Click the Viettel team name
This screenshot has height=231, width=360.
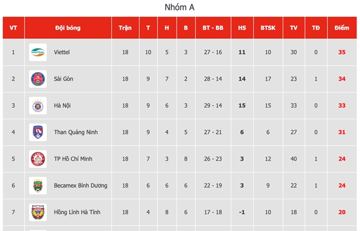click(62, 52)
